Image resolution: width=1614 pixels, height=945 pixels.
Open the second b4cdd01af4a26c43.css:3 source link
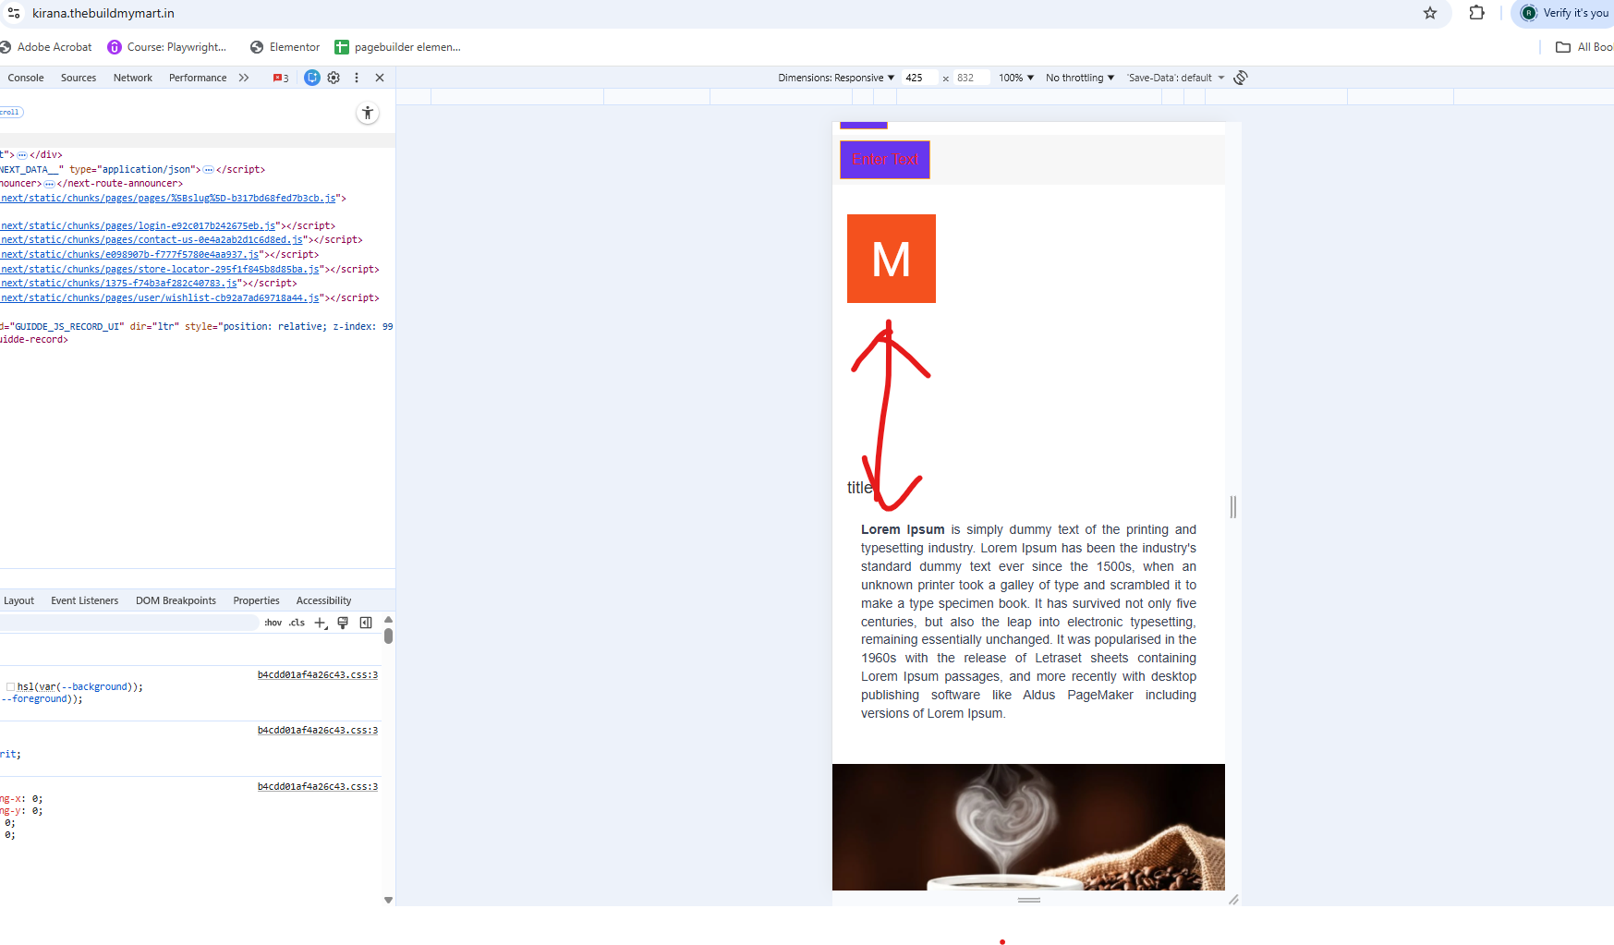click(x=318, y=731)
